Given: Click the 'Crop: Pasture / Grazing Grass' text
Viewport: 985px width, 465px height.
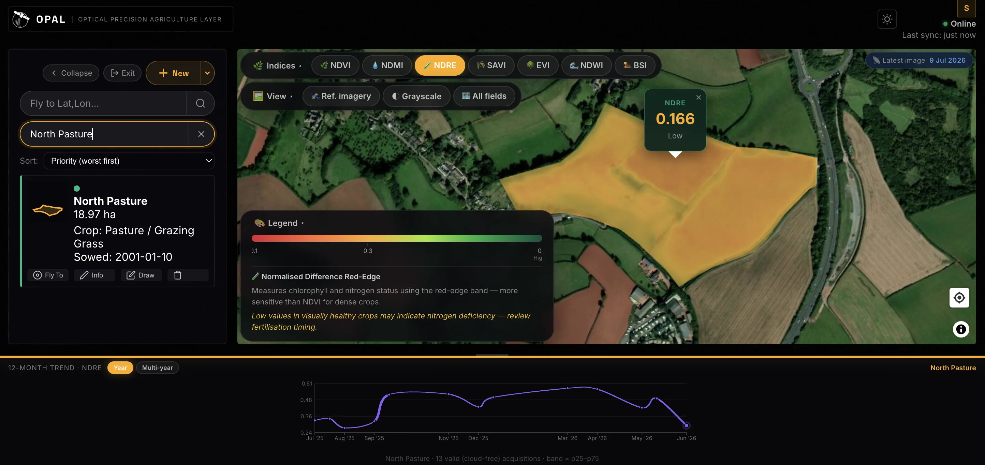Looking at the screenshot, I should coord(134,237).
